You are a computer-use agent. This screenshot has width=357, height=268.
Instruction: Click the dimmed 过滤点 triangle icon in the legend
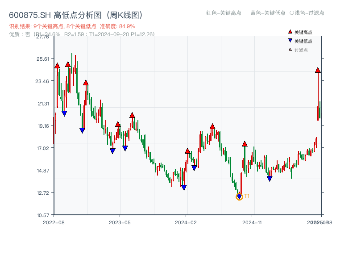click(290, 49)
